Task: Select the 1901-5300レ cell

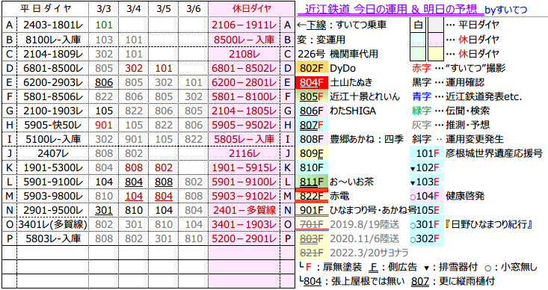Action: point(53,167)
